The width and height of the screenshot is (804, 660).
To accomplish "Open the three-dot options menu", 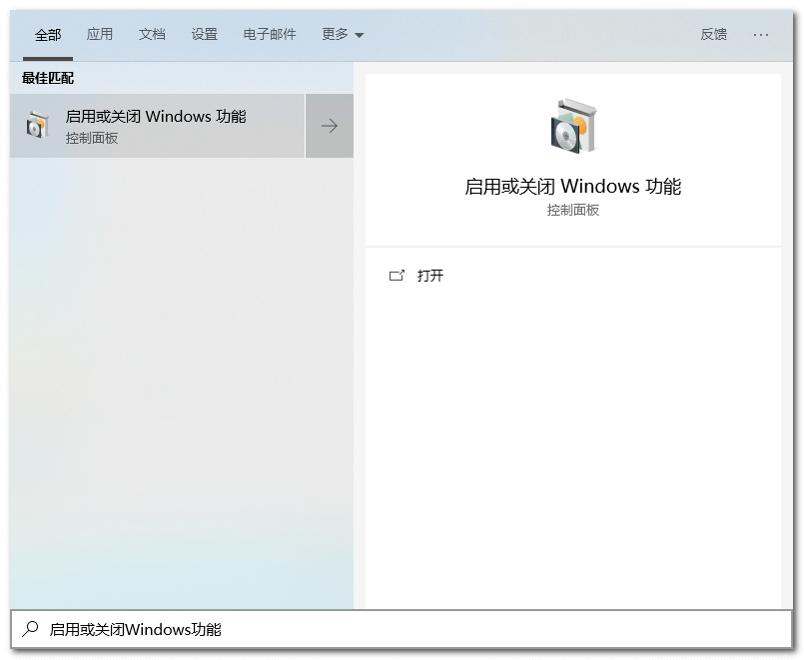I will (x=761, y=34).
